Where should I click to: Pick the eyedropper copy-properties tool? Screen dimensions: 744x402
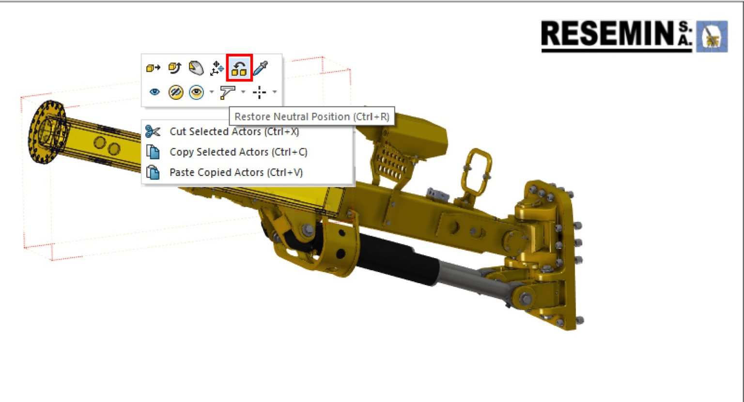coord(261,68)
